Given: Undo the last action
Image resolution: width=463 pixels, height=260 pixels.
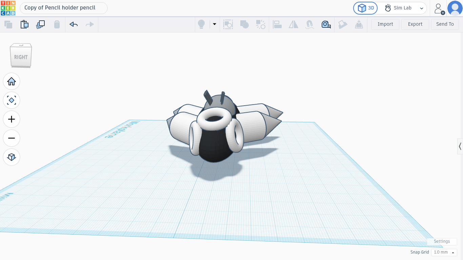Looking at the screenshot, I should coord(74,24).
